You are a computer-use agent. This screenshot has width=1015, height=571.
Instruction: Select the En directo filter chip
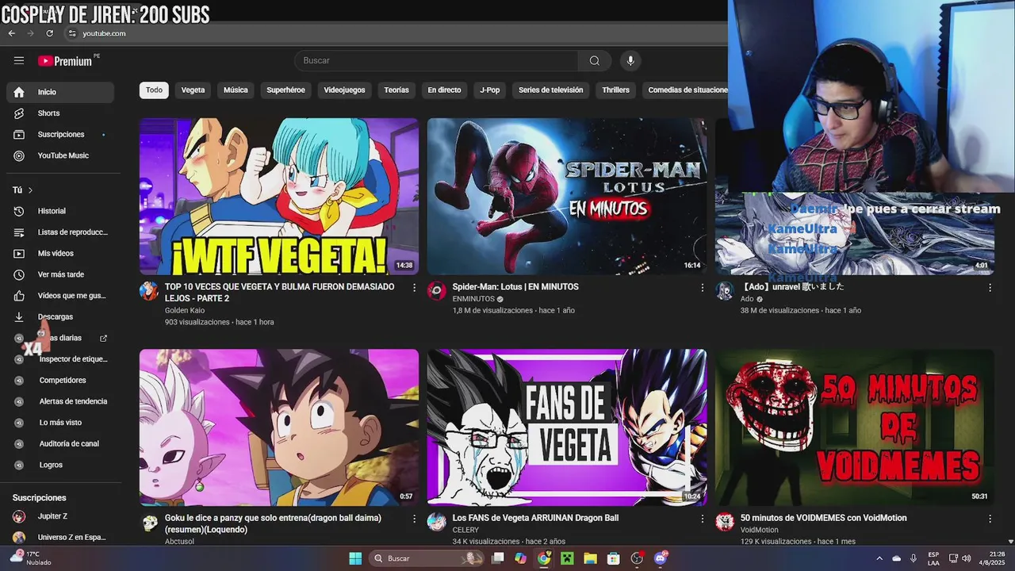pyautogui.click(x=444, y=90)
